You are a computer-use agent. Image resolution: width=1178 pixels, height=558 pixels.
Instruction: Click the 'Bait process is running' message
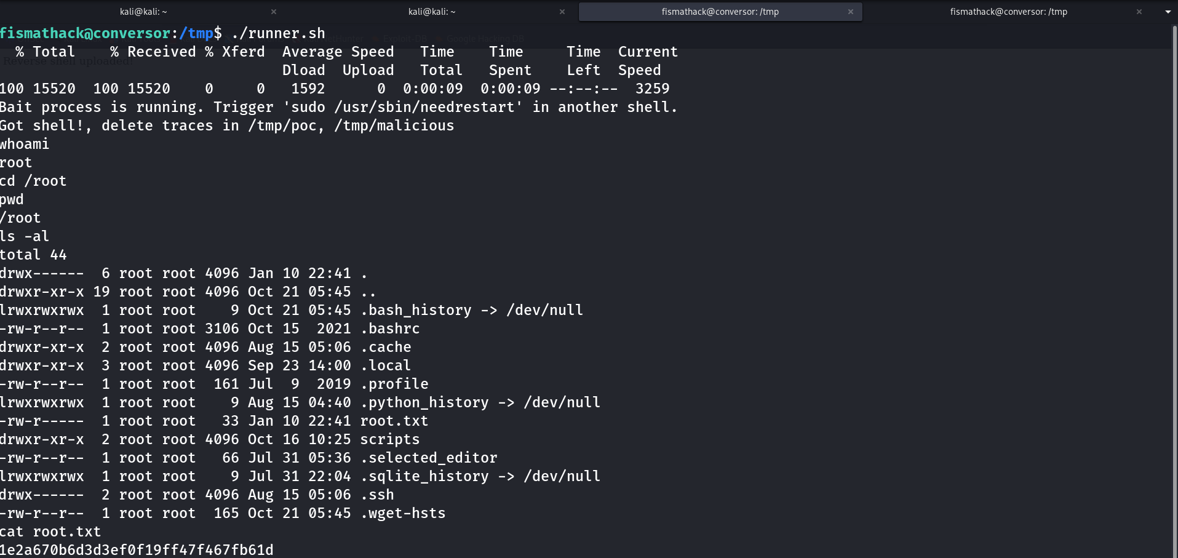click(x=338, y=107)
